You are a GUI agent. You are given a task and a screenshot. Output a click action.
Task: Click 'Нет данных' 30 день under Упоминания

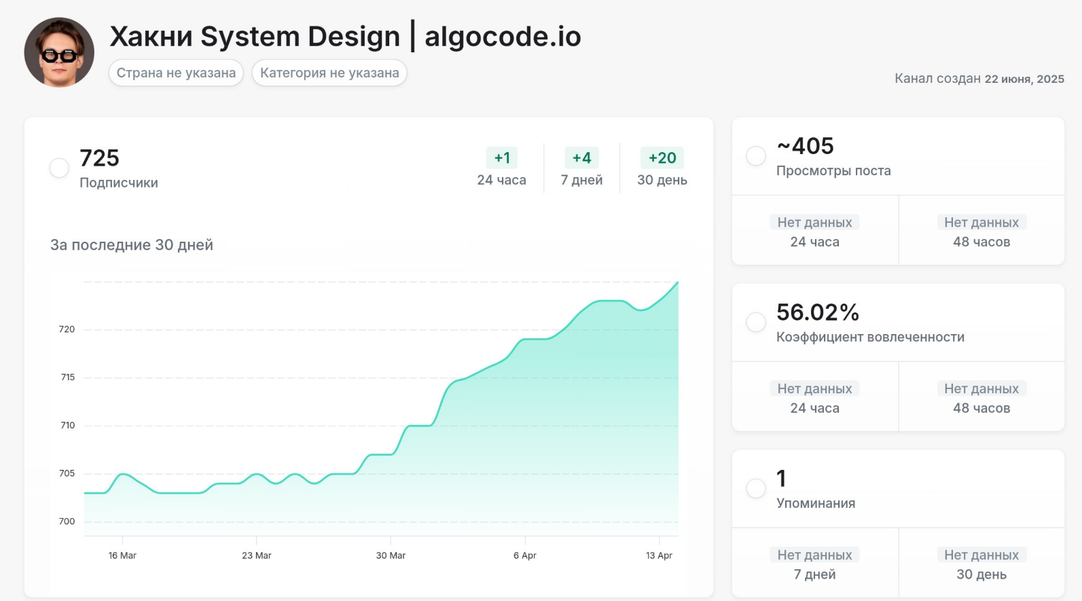[981, 555]
